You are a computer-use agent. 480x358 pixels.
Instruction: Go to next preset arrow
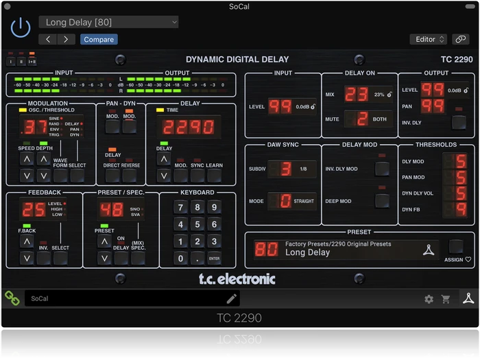point(66,40)
